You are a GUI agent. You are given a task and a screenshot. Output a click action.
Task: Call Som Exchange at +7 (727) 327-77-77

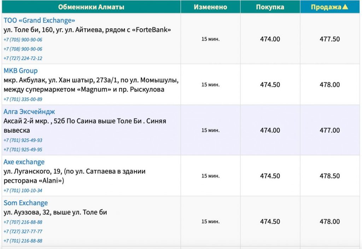click(x=23, y=231)
